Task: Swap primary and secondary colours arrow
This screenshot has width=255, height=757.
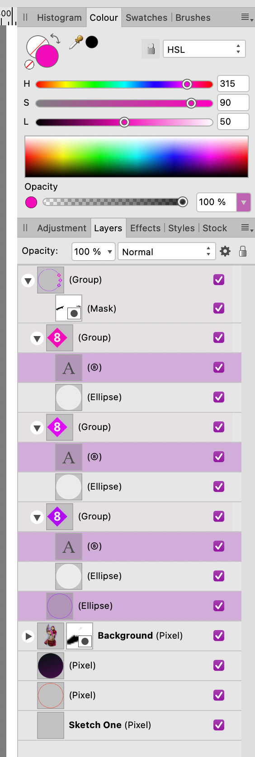Action: (55, 38)
